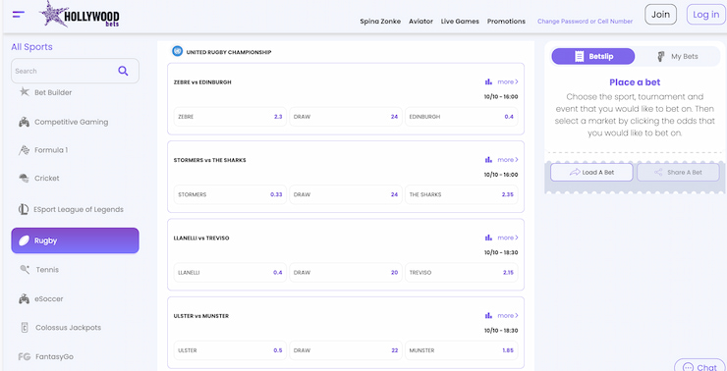Click ZEBRE vs EDINBURGH match title

(x=202, y=82)
